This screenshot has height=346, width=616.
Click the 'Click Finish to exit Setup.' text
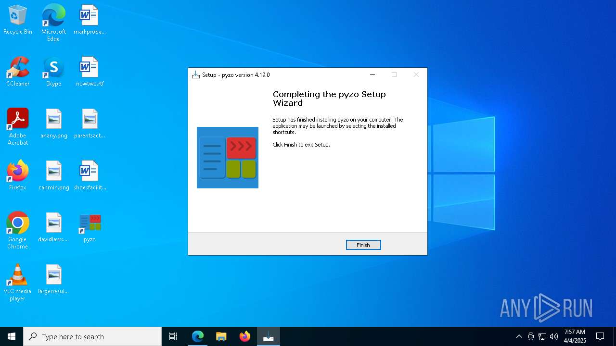tap(301, 145)
